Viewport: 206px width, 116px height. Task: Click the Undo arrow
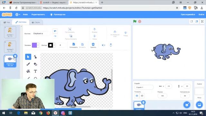coord(55,31)
